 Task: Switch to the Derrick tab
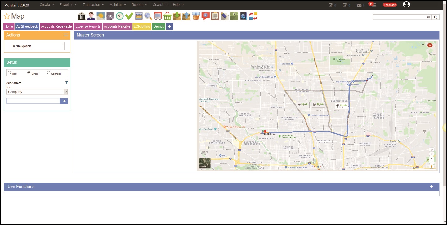pyautogui.click(x=159, y=27)
